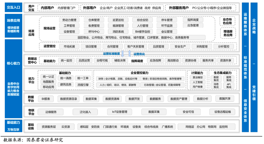This screenshot has height=144, width=264.
Task: Select 客户关系管理 under 运营管控
Action: (x=136, y=46)
